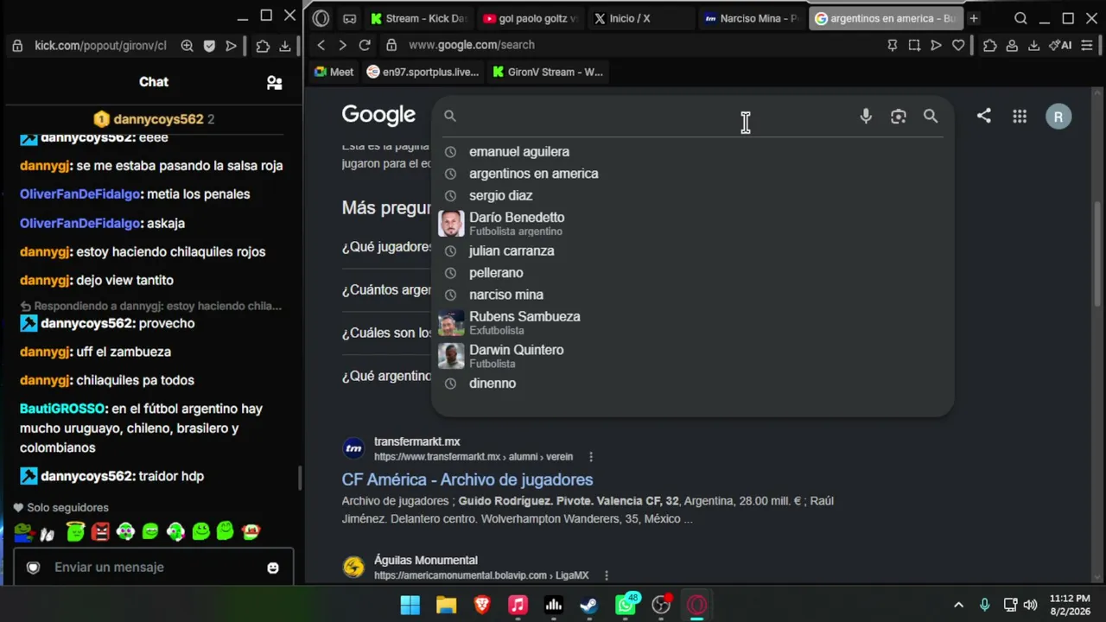Switch to the Inicio / X tab
The image size is (1106, 622).
(x=639, y=18)
